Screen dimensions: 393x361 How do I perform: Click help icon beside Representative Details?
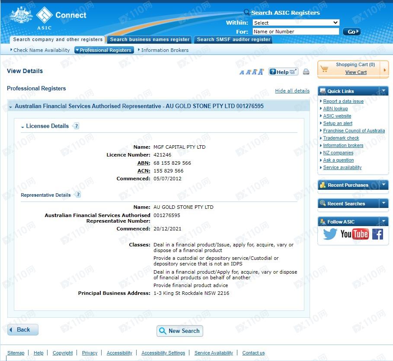pyautogui.click(x=78, y=195)
